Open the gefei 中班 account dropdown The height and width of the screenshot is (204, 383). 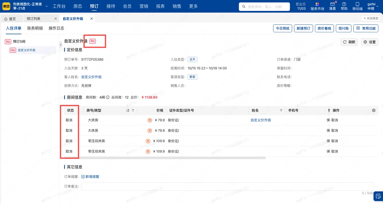tap(372, 6)
